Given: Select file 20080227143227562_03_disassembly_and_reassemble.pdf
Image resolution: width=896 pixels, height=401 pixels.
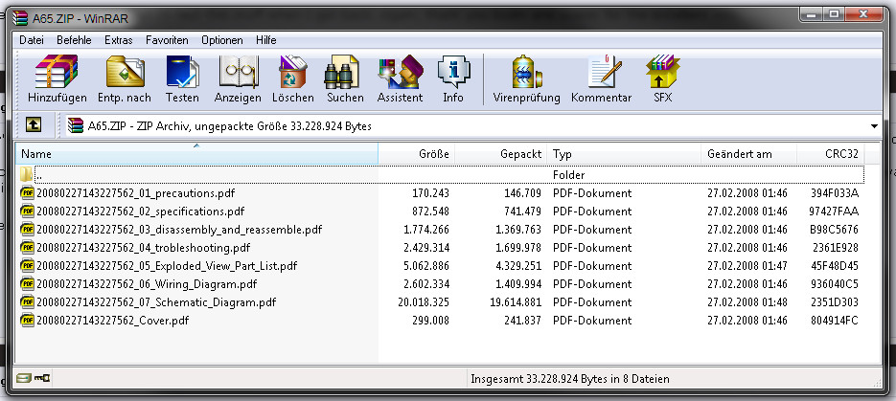Looking at the screenshot, I should tap(179, 230).
